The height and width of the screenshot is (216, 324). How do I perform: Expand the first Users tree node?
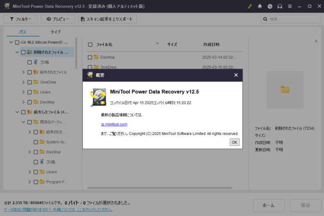coord(23,92)
